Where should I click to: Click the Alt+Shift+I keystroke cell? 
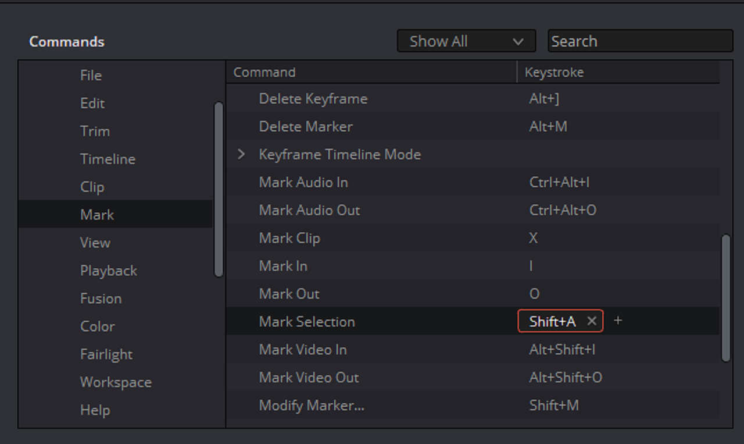tap(562, 350)
